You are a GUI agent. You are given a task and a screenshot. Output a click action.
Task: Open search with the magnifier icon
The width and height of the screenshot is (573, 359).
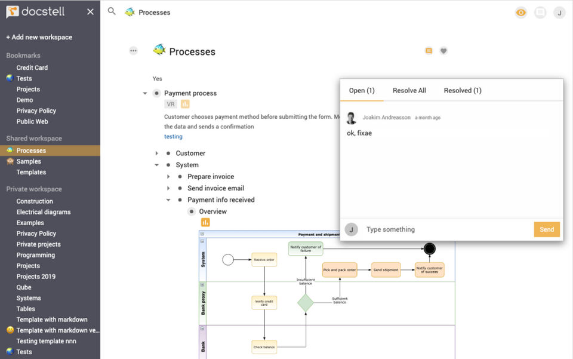(x=112, y=11)
